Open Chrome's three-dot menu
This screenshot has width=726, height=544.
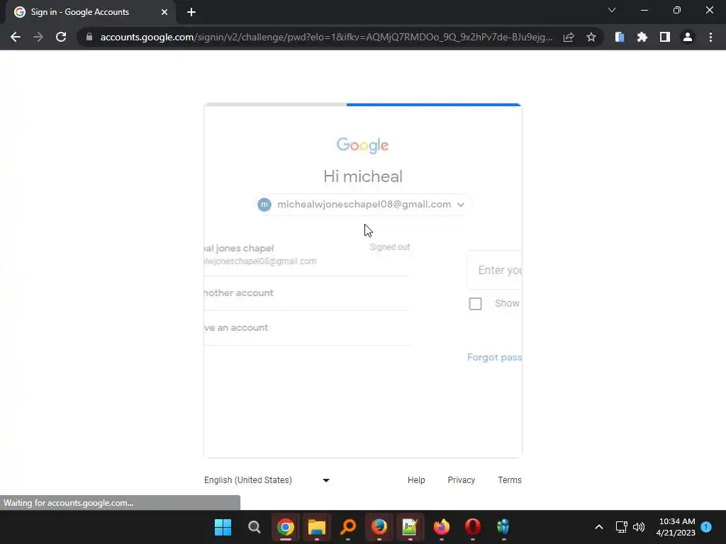tap(710, 37)
